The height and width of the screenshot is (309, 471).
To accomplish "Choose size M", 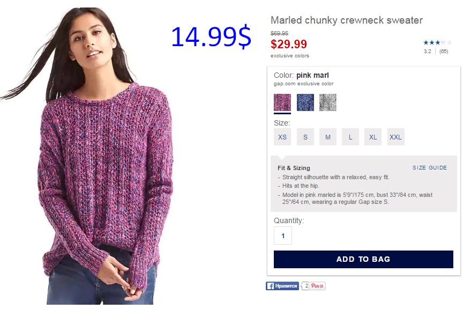I will click(328, 137).
